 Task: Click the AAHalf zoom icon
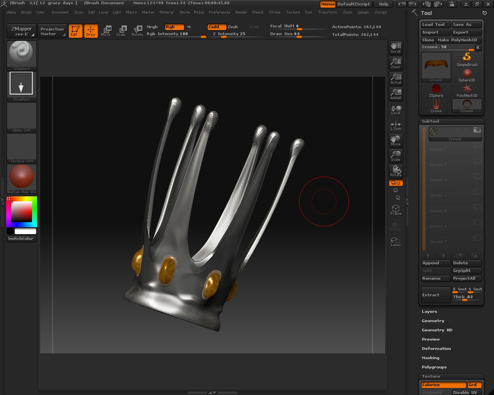[396, 93]
